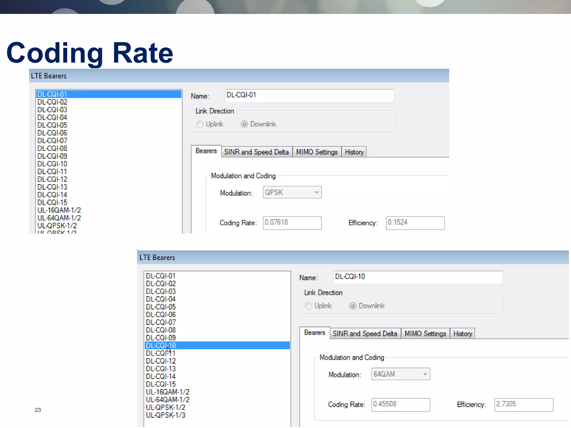Select Downlink radio in bottom LTE Bearers window

[353, 306]
